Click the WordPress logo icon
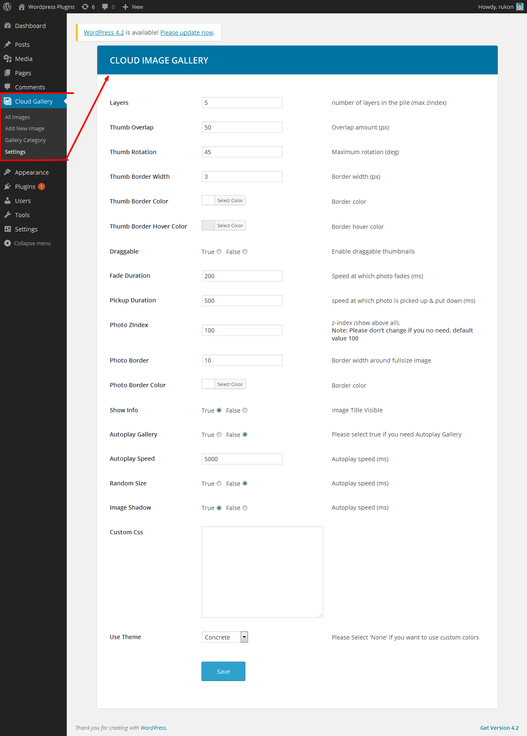This screenshot has height=736, width=527. [x=7, y=7]
